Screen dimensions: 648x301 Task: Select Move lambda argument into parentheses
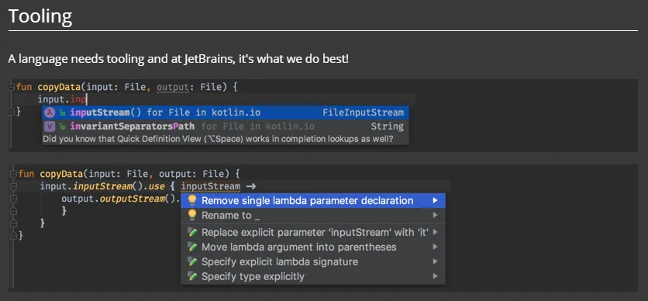[x=313, y=247]
